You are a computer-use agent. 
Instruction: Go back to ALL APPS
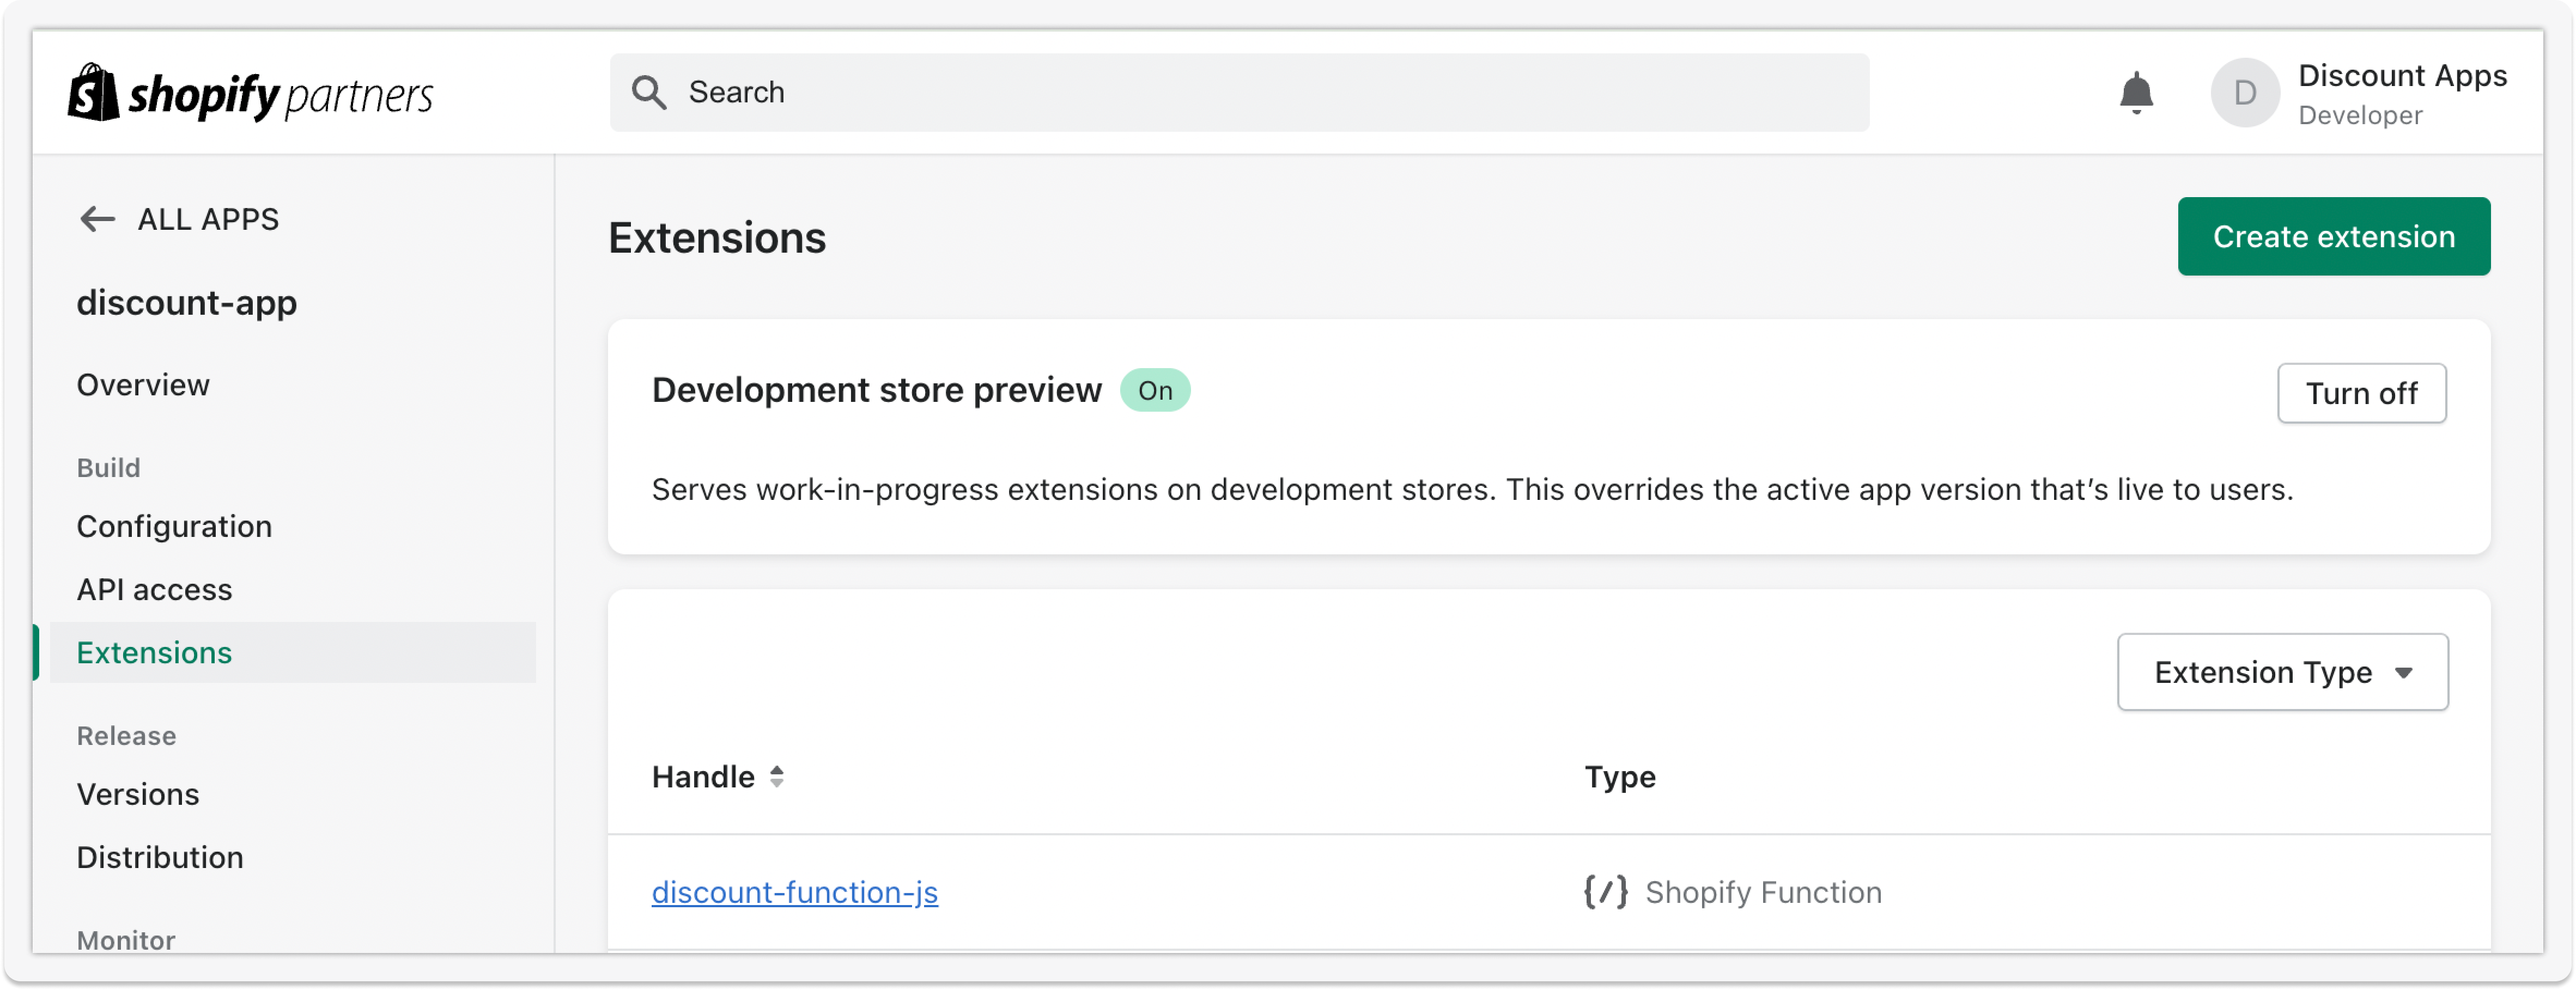point(179,219)
